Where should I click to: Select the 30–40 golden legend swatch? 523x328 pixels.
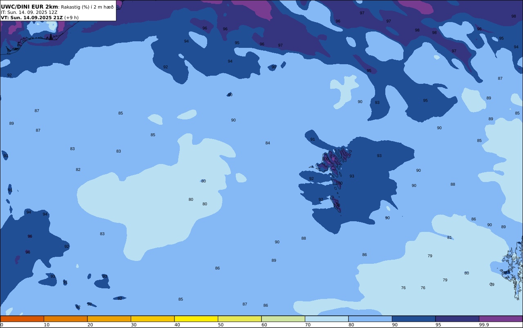point(152,319)
